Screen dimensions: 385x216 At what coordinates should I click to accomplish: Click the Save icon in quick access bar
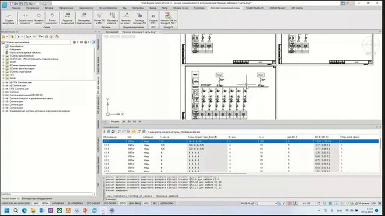(x=21, y=4)
